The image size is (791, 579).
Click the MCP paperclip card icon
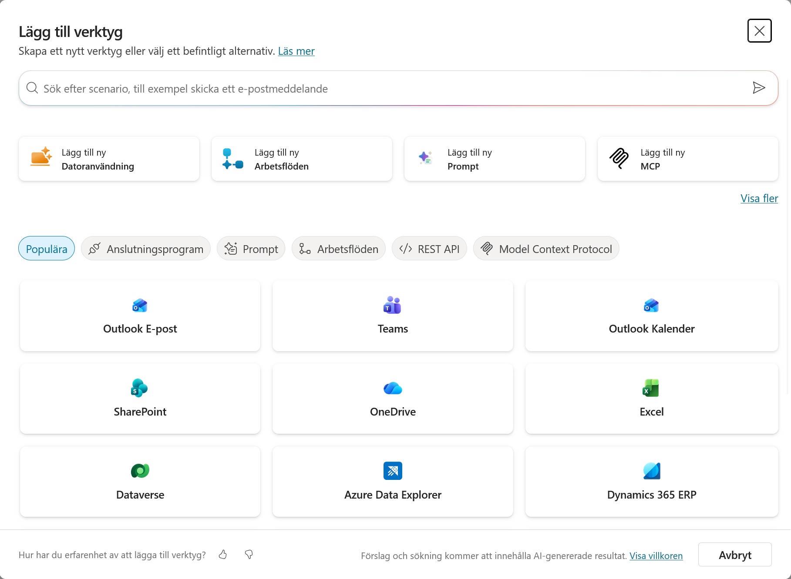click(619, 158)
